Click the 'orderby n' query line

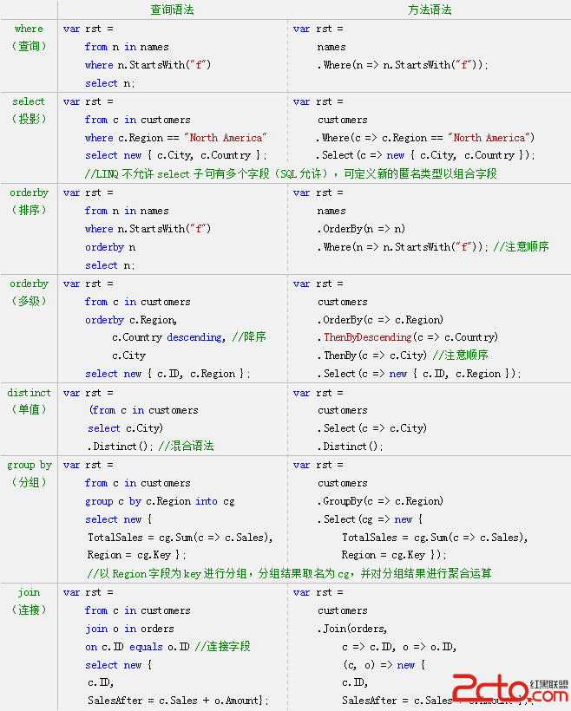110,247
